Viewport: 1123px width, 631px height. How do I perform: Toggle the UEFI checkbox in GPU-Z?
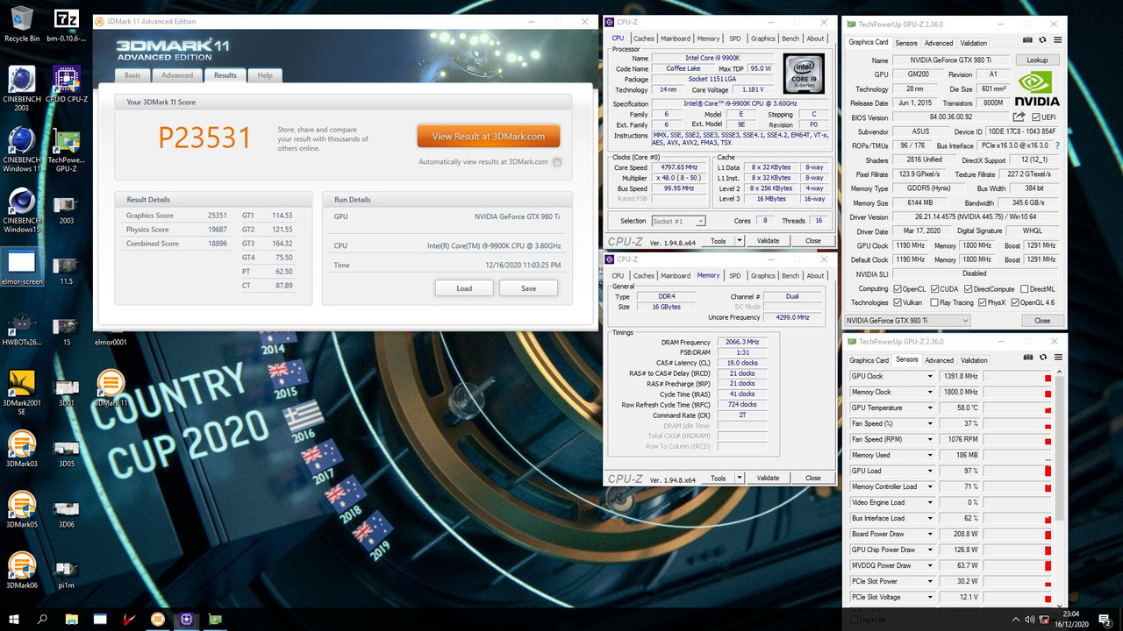[x=1036, y=117]
